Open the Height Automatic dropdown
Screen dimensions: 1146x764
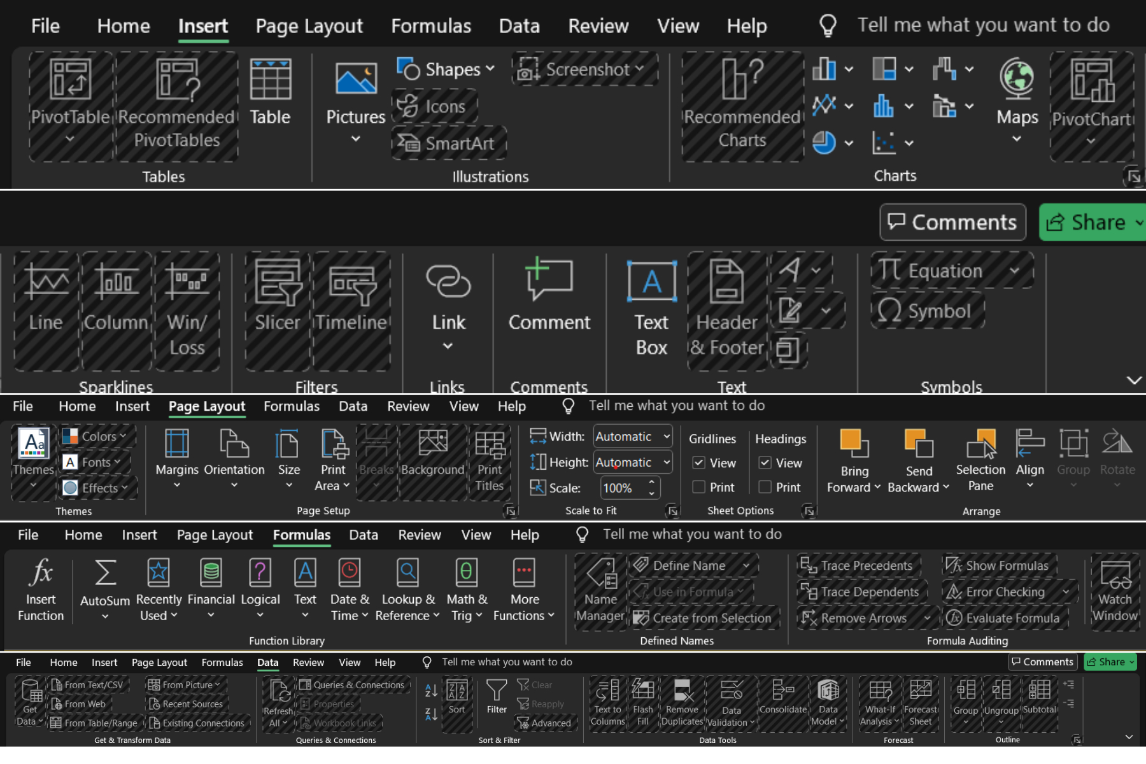(667, 462)
